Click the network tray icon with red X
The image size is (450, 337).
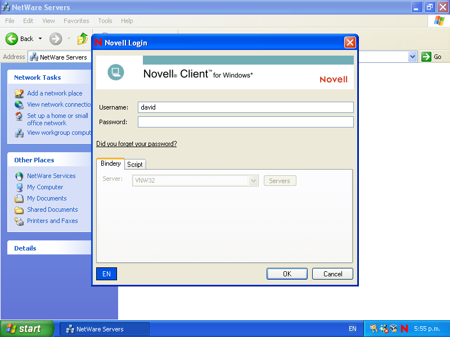(x=384, y=329)
